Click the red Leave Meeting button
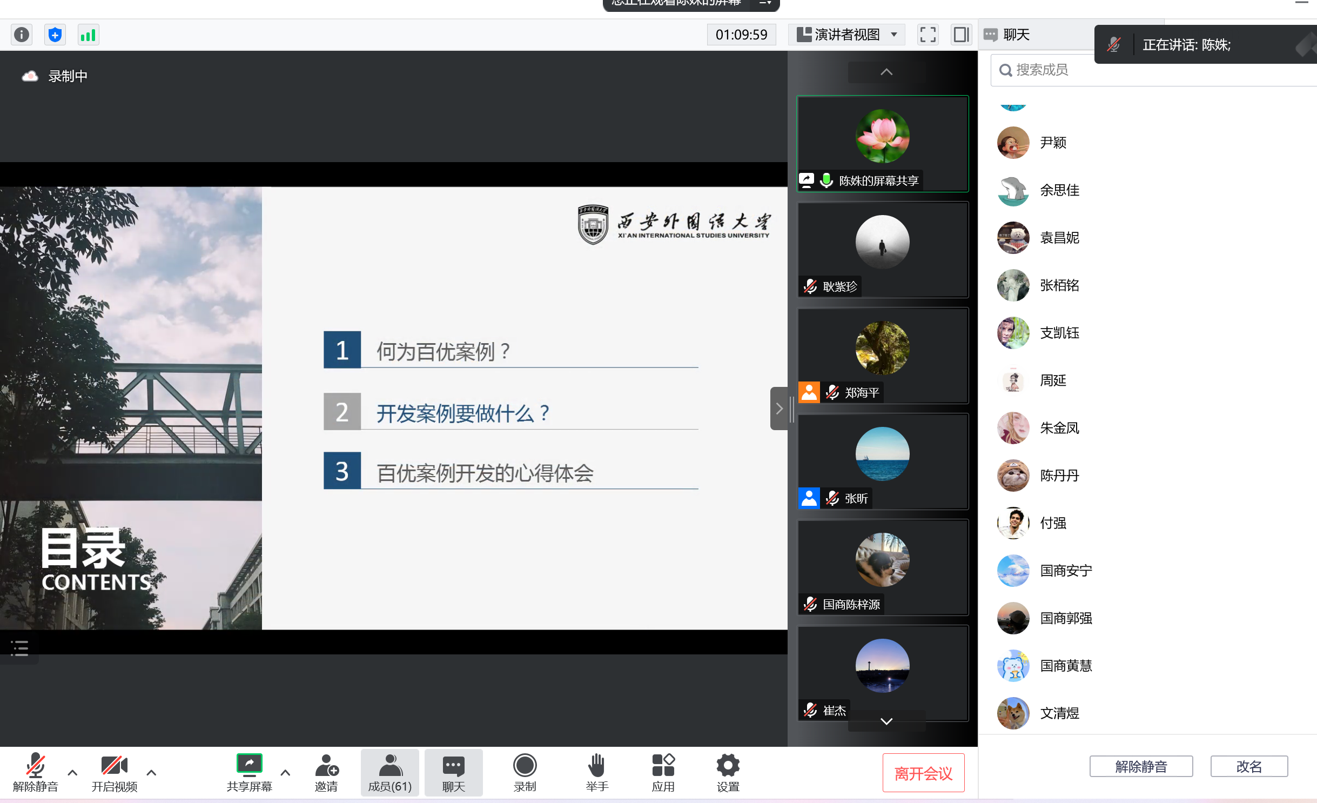This screenshot has height=803, width=1317. (923, 773)
